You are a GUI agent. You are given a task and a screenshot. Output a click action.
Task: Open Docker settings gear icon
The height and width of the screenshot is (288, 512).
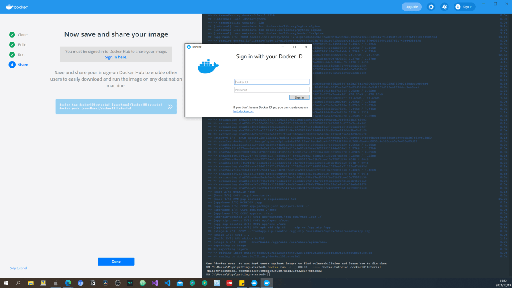(431, 7)
